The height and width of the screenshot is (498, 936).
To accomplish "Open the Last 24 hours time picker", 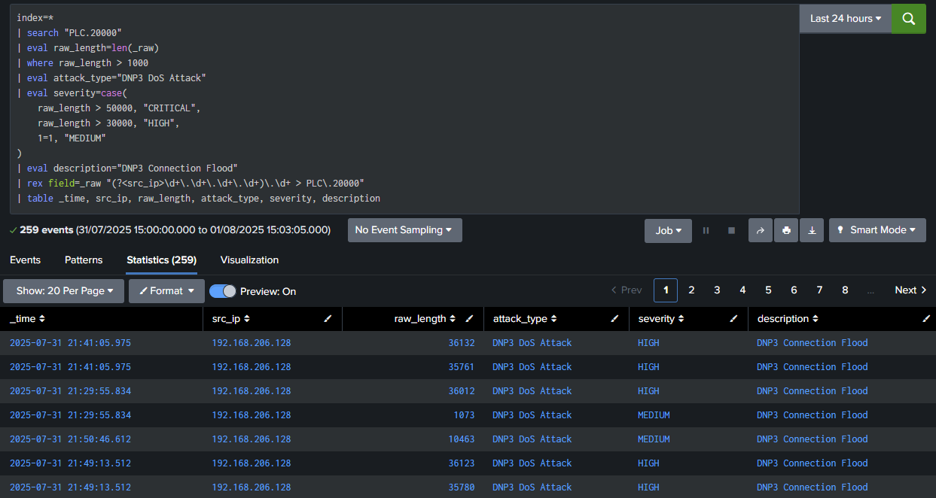I will coord(845,19).
